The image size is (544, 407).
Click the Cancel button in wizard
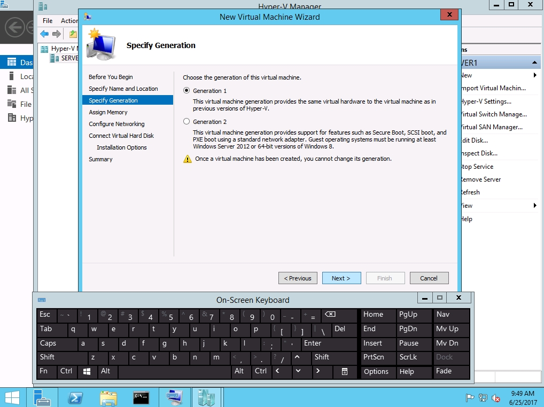(x=429, y=278)
